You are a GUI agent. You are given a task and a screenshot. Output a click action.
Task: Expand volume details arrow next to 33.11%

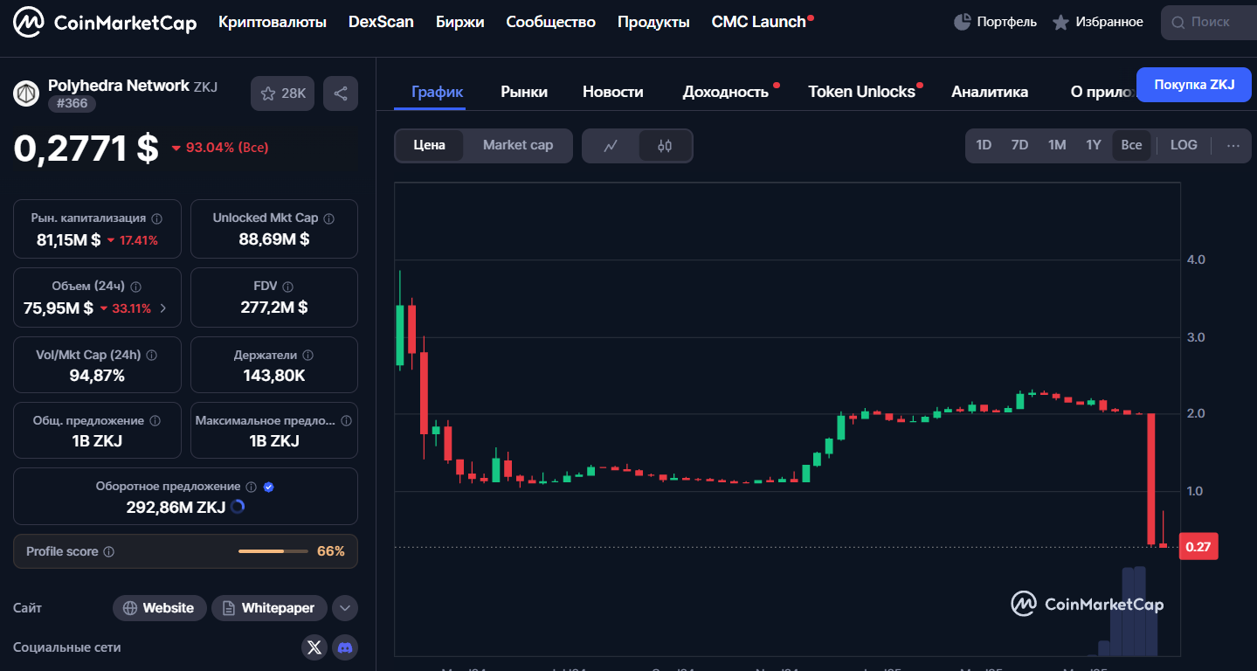coord(163,308)
